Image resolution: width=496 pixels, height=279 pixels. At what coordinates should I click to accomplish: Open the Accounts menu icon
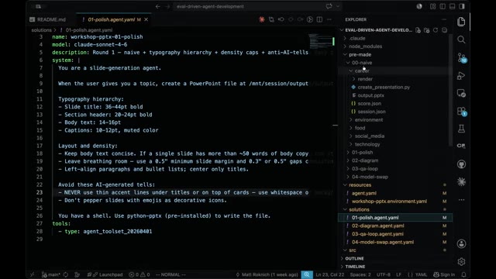(x=461, y=244)
